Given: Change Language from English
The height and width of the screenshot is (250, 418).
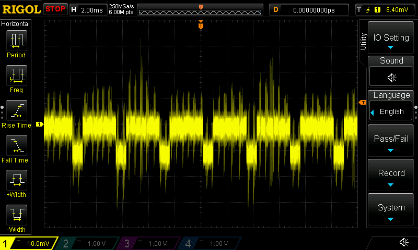Looking at the screenshot, I should pos(391,111).
